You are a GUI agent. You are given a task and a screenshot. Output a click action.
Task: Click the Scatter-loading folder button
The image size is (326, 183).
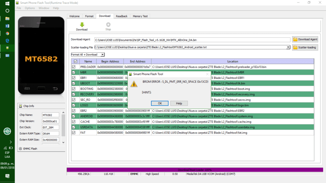305,47
